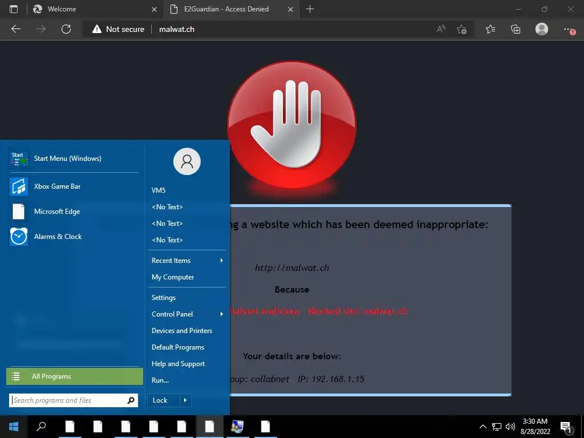This screenshot has height=438, width=584.
Task: Click the red stop hand image
Action: click(291, 125)
